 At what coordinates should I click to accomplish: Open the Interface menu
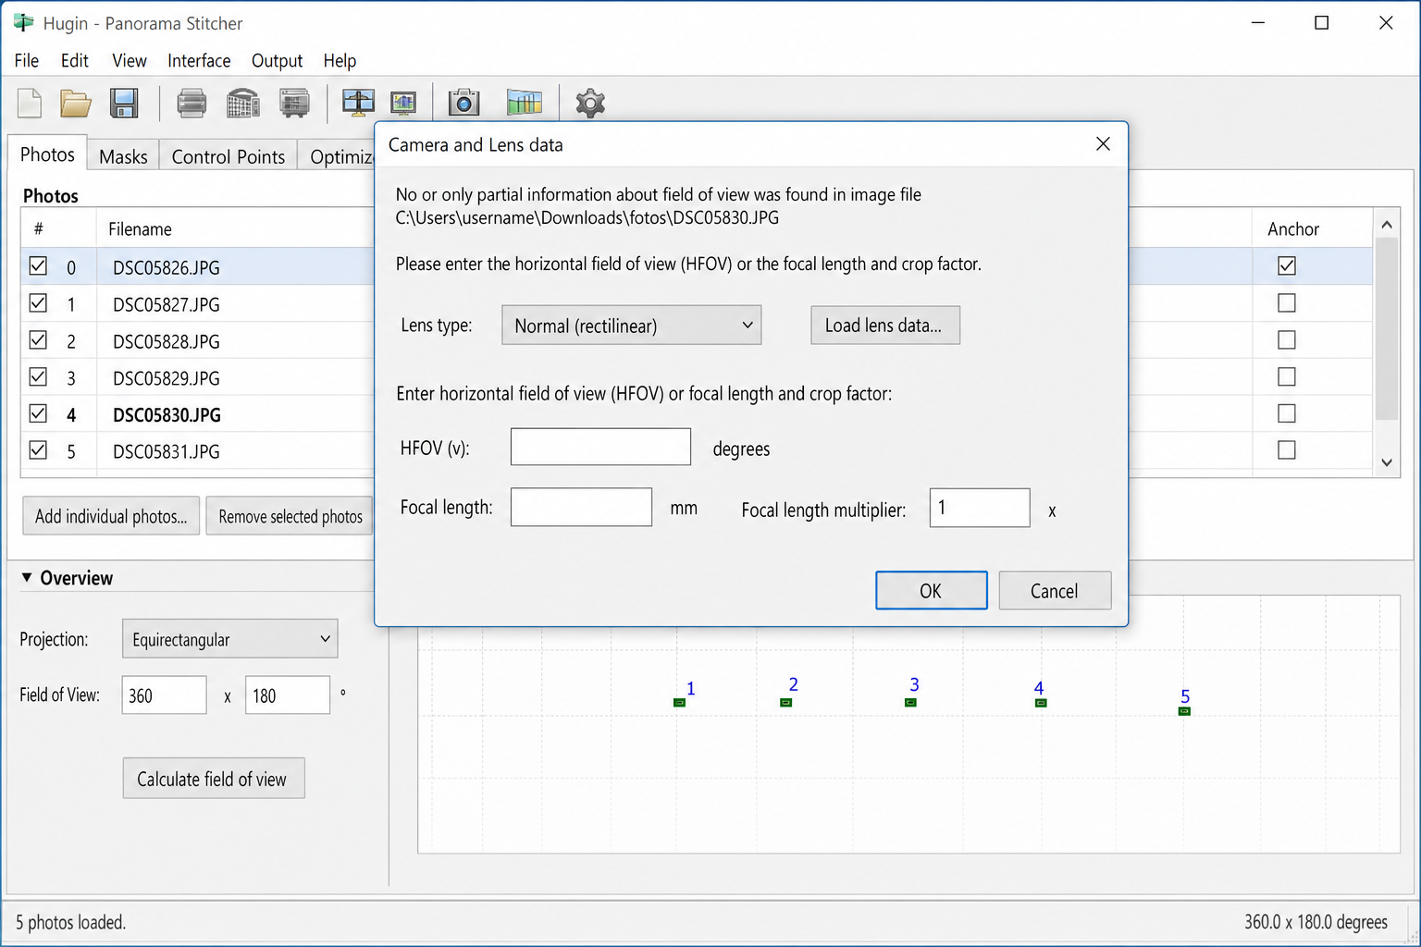coord(199,61)
